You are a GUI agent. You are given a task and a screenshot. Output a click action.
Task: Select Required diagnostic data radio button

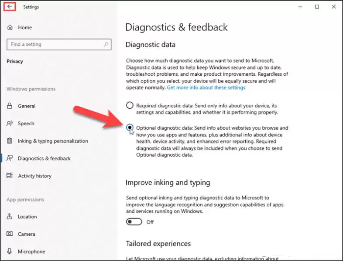point(130,105)
